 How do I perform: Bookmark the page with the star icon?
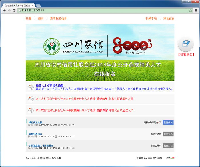[x=191, y=11]
